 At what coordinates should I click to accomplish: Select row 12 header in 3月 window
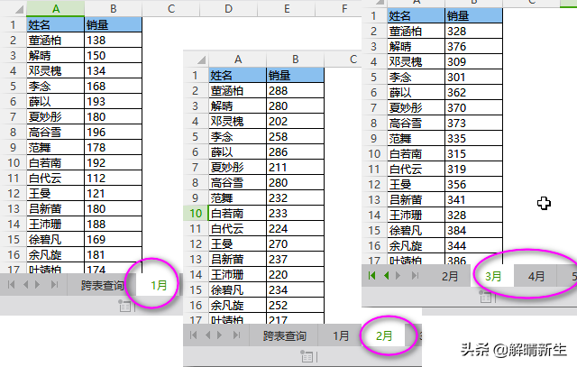click(374, 184)
